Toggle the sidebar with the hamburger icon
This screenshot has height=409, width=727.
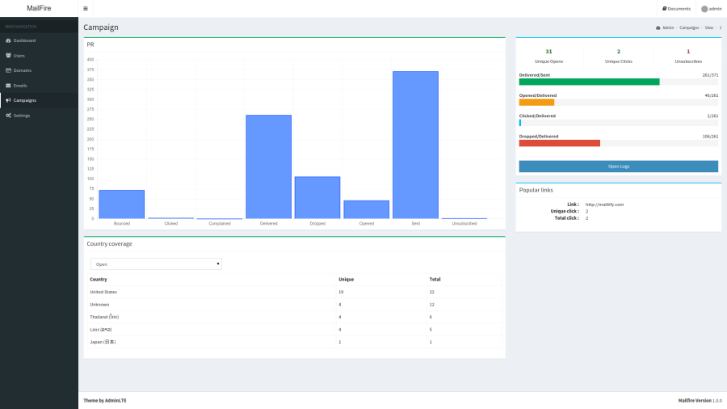pos(86,8)
